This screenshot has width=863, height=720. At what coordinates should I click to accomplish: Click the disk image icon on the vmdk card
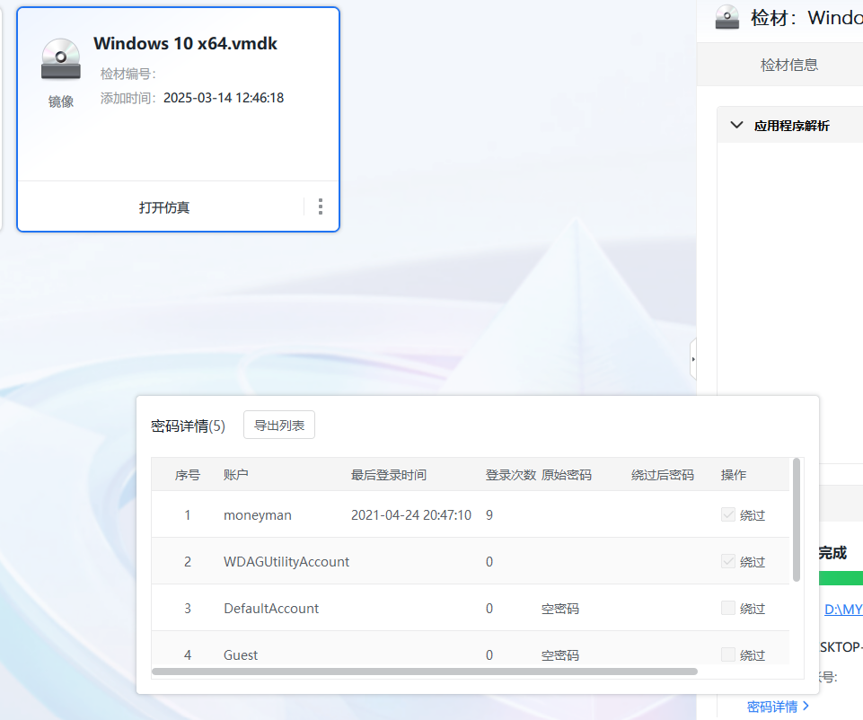60,59
